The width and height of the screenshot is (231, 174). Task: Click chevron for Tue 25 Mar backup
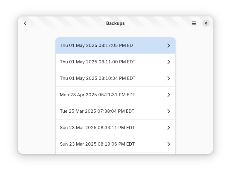click(169, 111)
